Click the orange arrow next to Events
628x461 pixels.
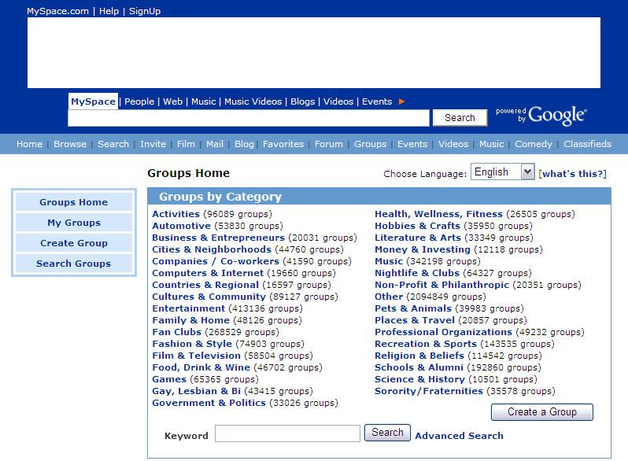pyautogui.click(x=401, y=101)
